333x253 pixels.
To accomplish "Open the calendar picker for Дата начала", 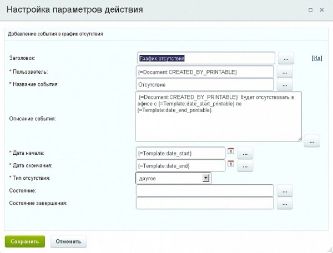I will pos(230,152).
